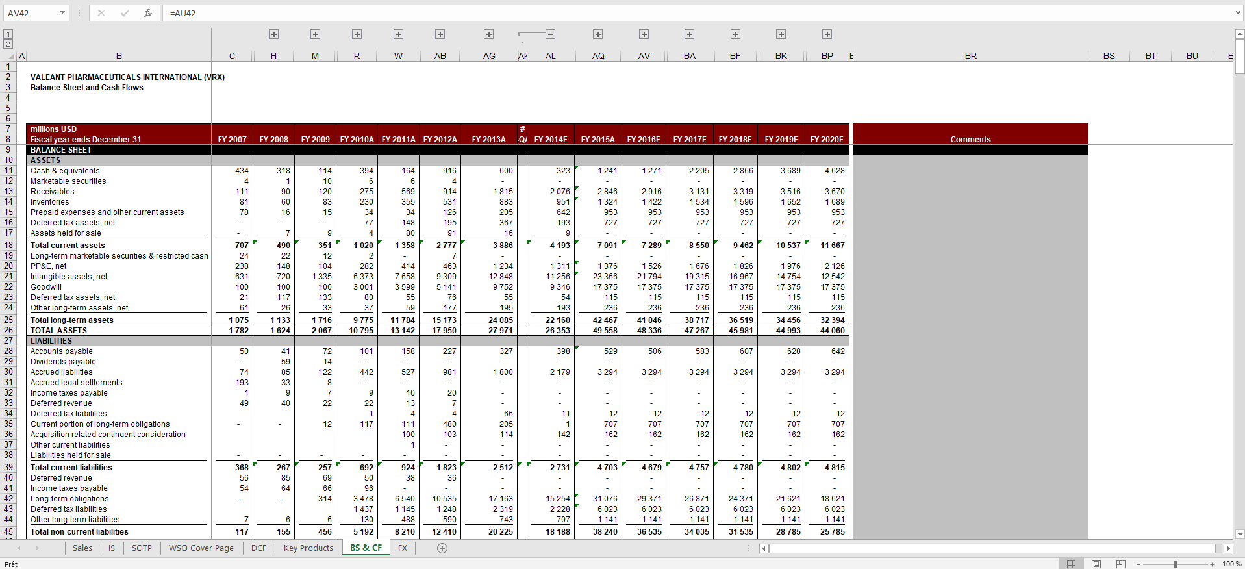The height and width of the screenshot is (569, 1245).
Task: Expand the formula bar with right chevron
Action: pos(1238,13)
